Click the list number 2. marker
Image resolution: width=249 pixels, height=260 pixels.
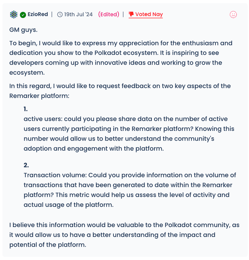26,165
